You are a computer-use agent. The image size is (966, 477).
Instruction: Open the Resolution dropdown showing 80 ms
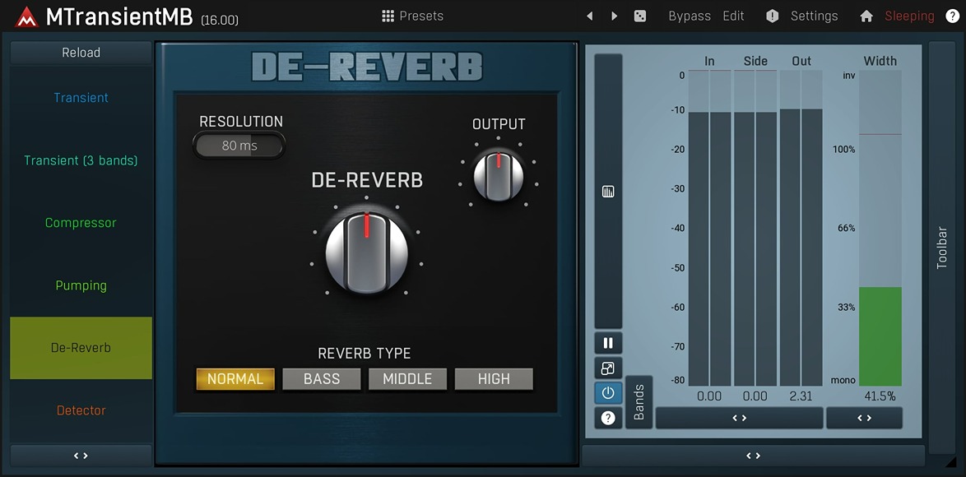coord(239,145)
